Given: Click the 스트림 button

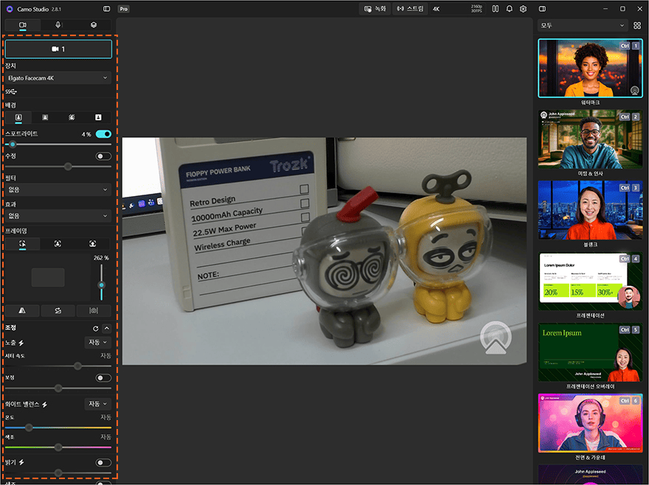Looking at the screenshot, I should tap(410, 9).
